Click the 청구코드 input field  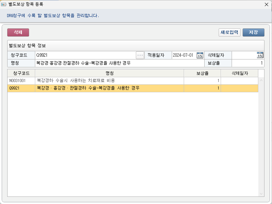(85, 55)
